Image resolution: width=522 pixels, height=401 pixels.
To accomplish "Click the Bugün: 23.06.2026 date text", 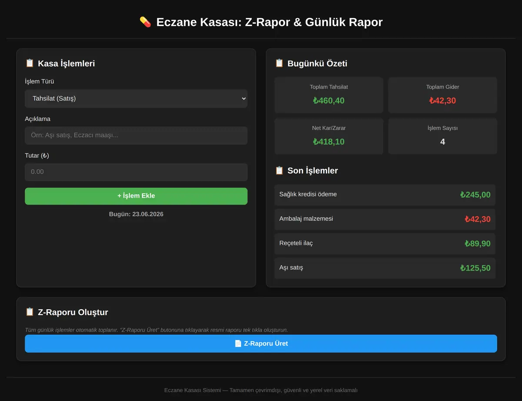I will (x=136, y=214).
